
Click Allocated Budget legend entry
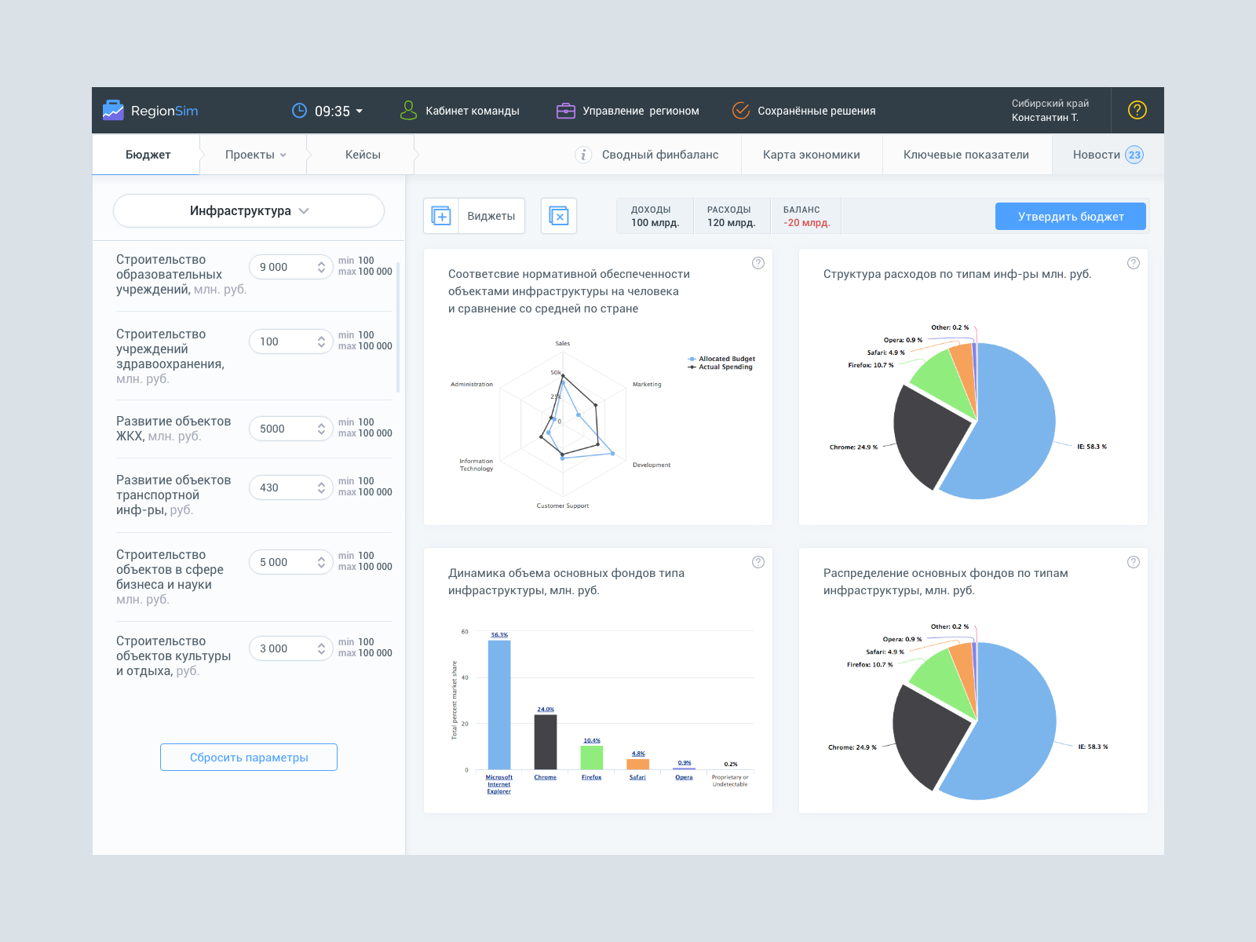pos(721,359)
